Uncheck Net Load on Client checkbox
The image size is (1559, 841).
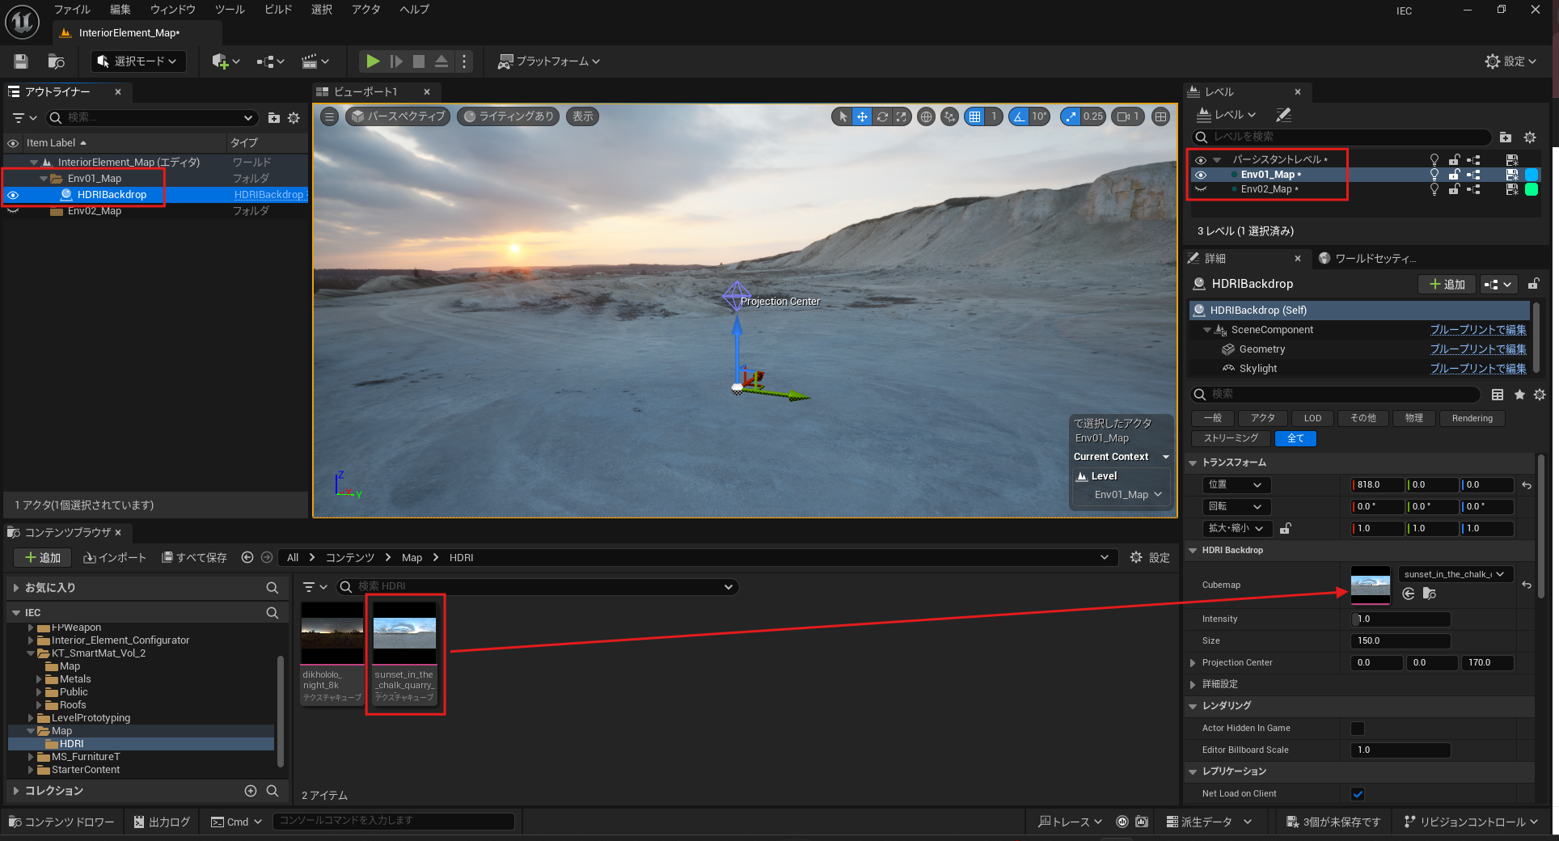pos(1358,794)
